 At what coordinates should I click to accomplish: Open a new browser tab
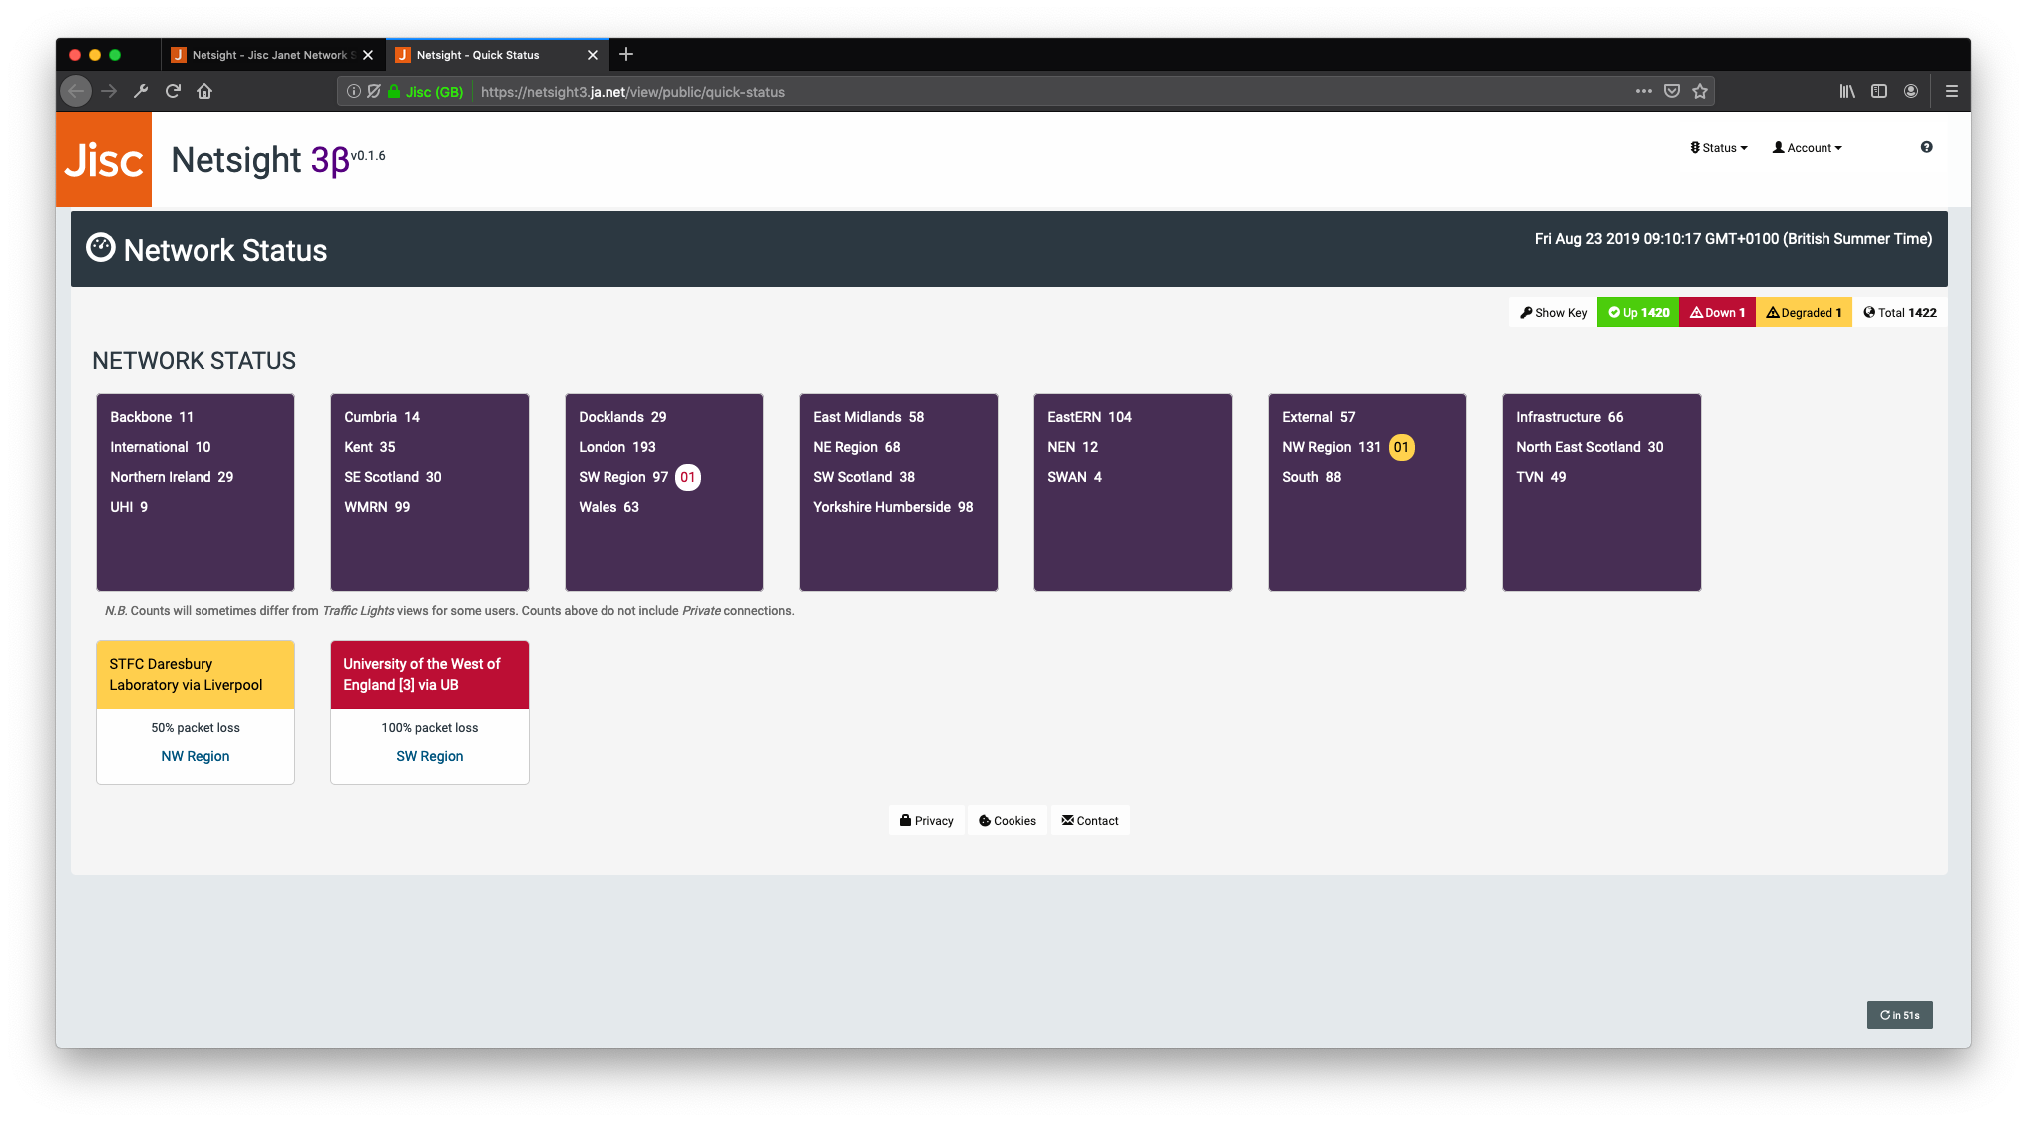(x=626, y=54)
